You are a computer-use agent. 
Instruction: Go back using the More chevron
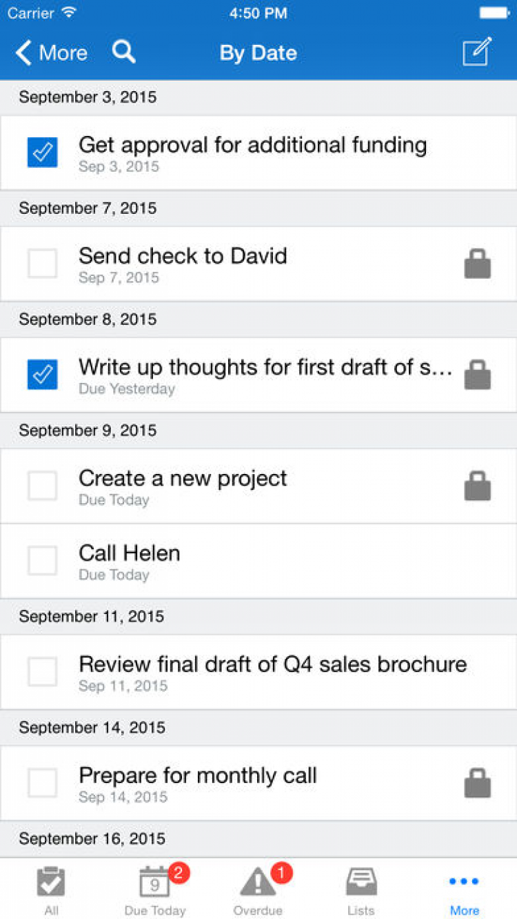[52, 52]
